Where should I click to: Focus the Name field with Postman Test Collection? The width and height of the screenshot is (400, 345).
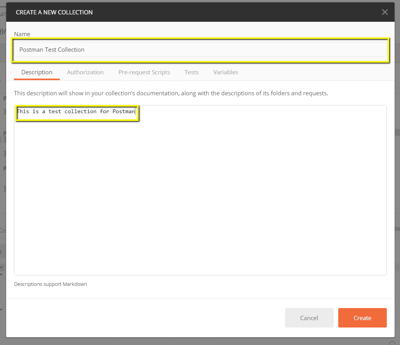[x=200, y=50]
